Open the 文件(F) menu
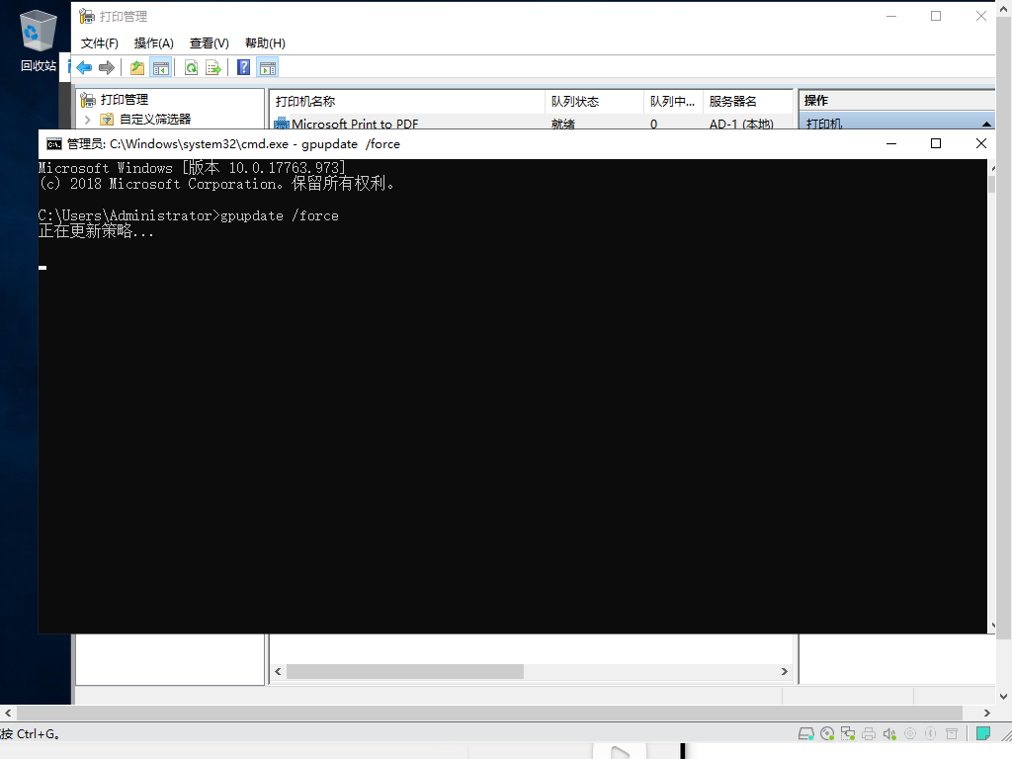 coord(100,43)
